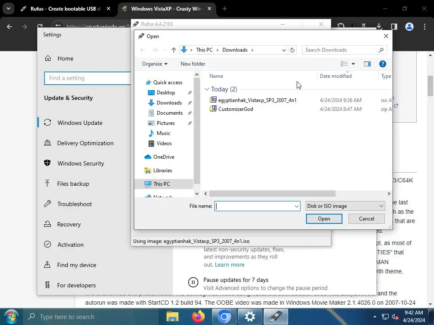Go to Desktop in navigation pane
The image size is (434, 325).
tap(166, 93)
